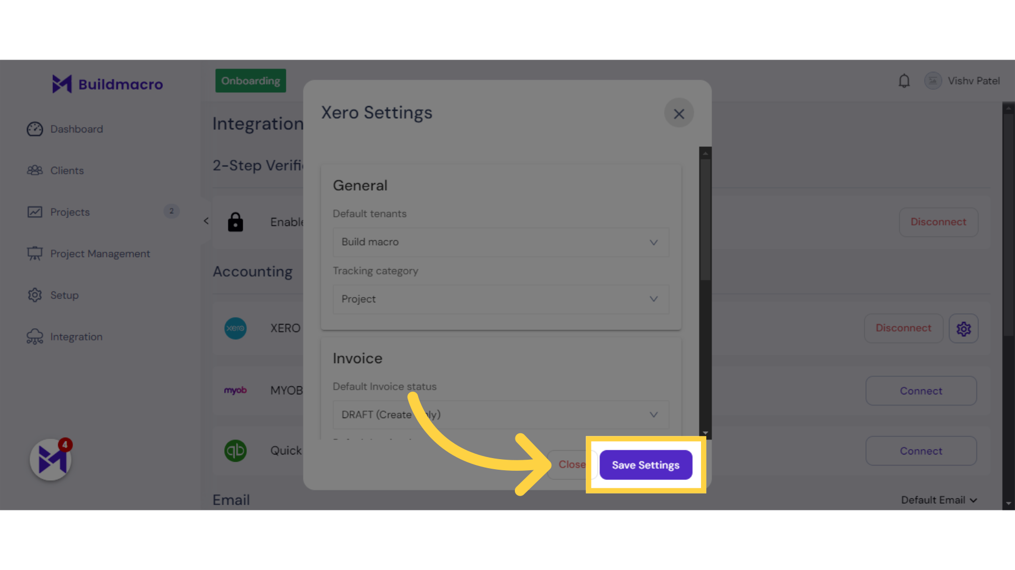Click Save Settings button
Image resolution: width=1015 pixels, height=570 pixels.
645,465
